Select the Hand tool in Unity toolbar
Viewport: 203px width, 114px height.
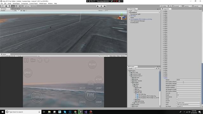point(3,6)
